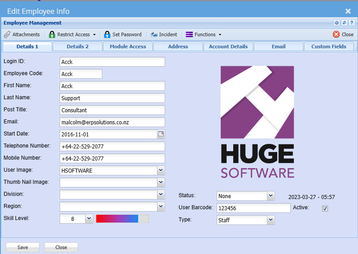Click the green Restrict Access padlock icon

pos(52,34)
